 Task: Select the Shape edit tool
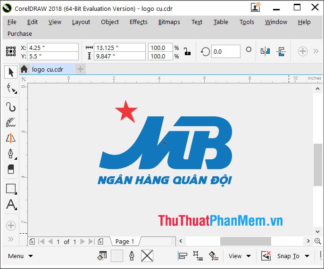(11, 88)
